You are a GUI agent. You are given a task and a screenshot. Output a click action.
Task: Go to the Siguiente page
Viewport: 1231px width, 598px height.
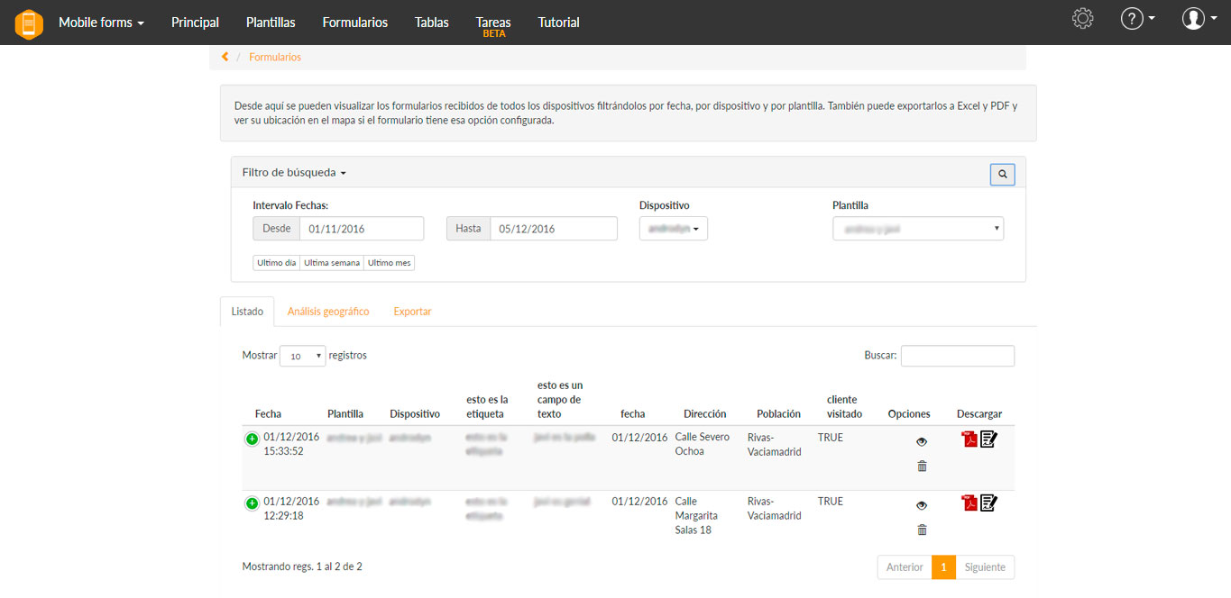point(985,567)
